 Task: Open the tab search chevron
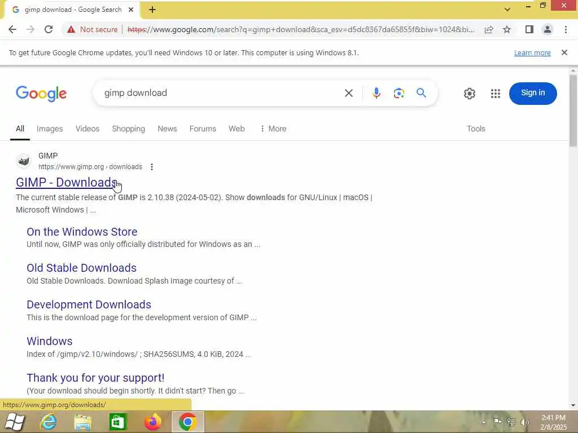click(507, 10)
